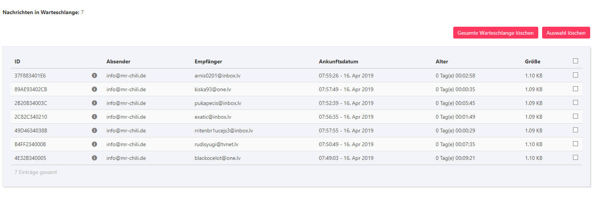Viewport: 594px width, 203px height.
Task: Check the box for pukapecis@inbox.lv row
Action: coord(575,103)
